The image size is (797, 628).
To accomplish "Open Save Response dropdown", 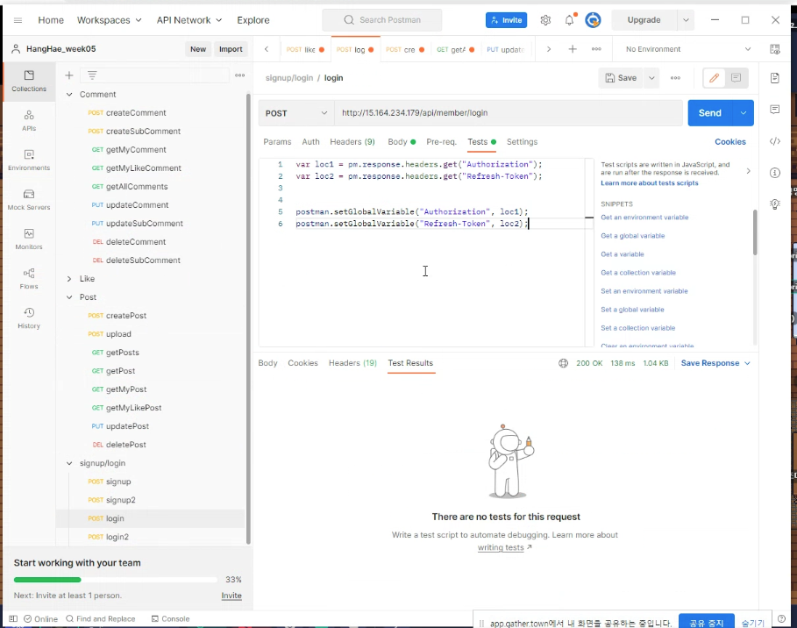I will (x=715, y=363).
